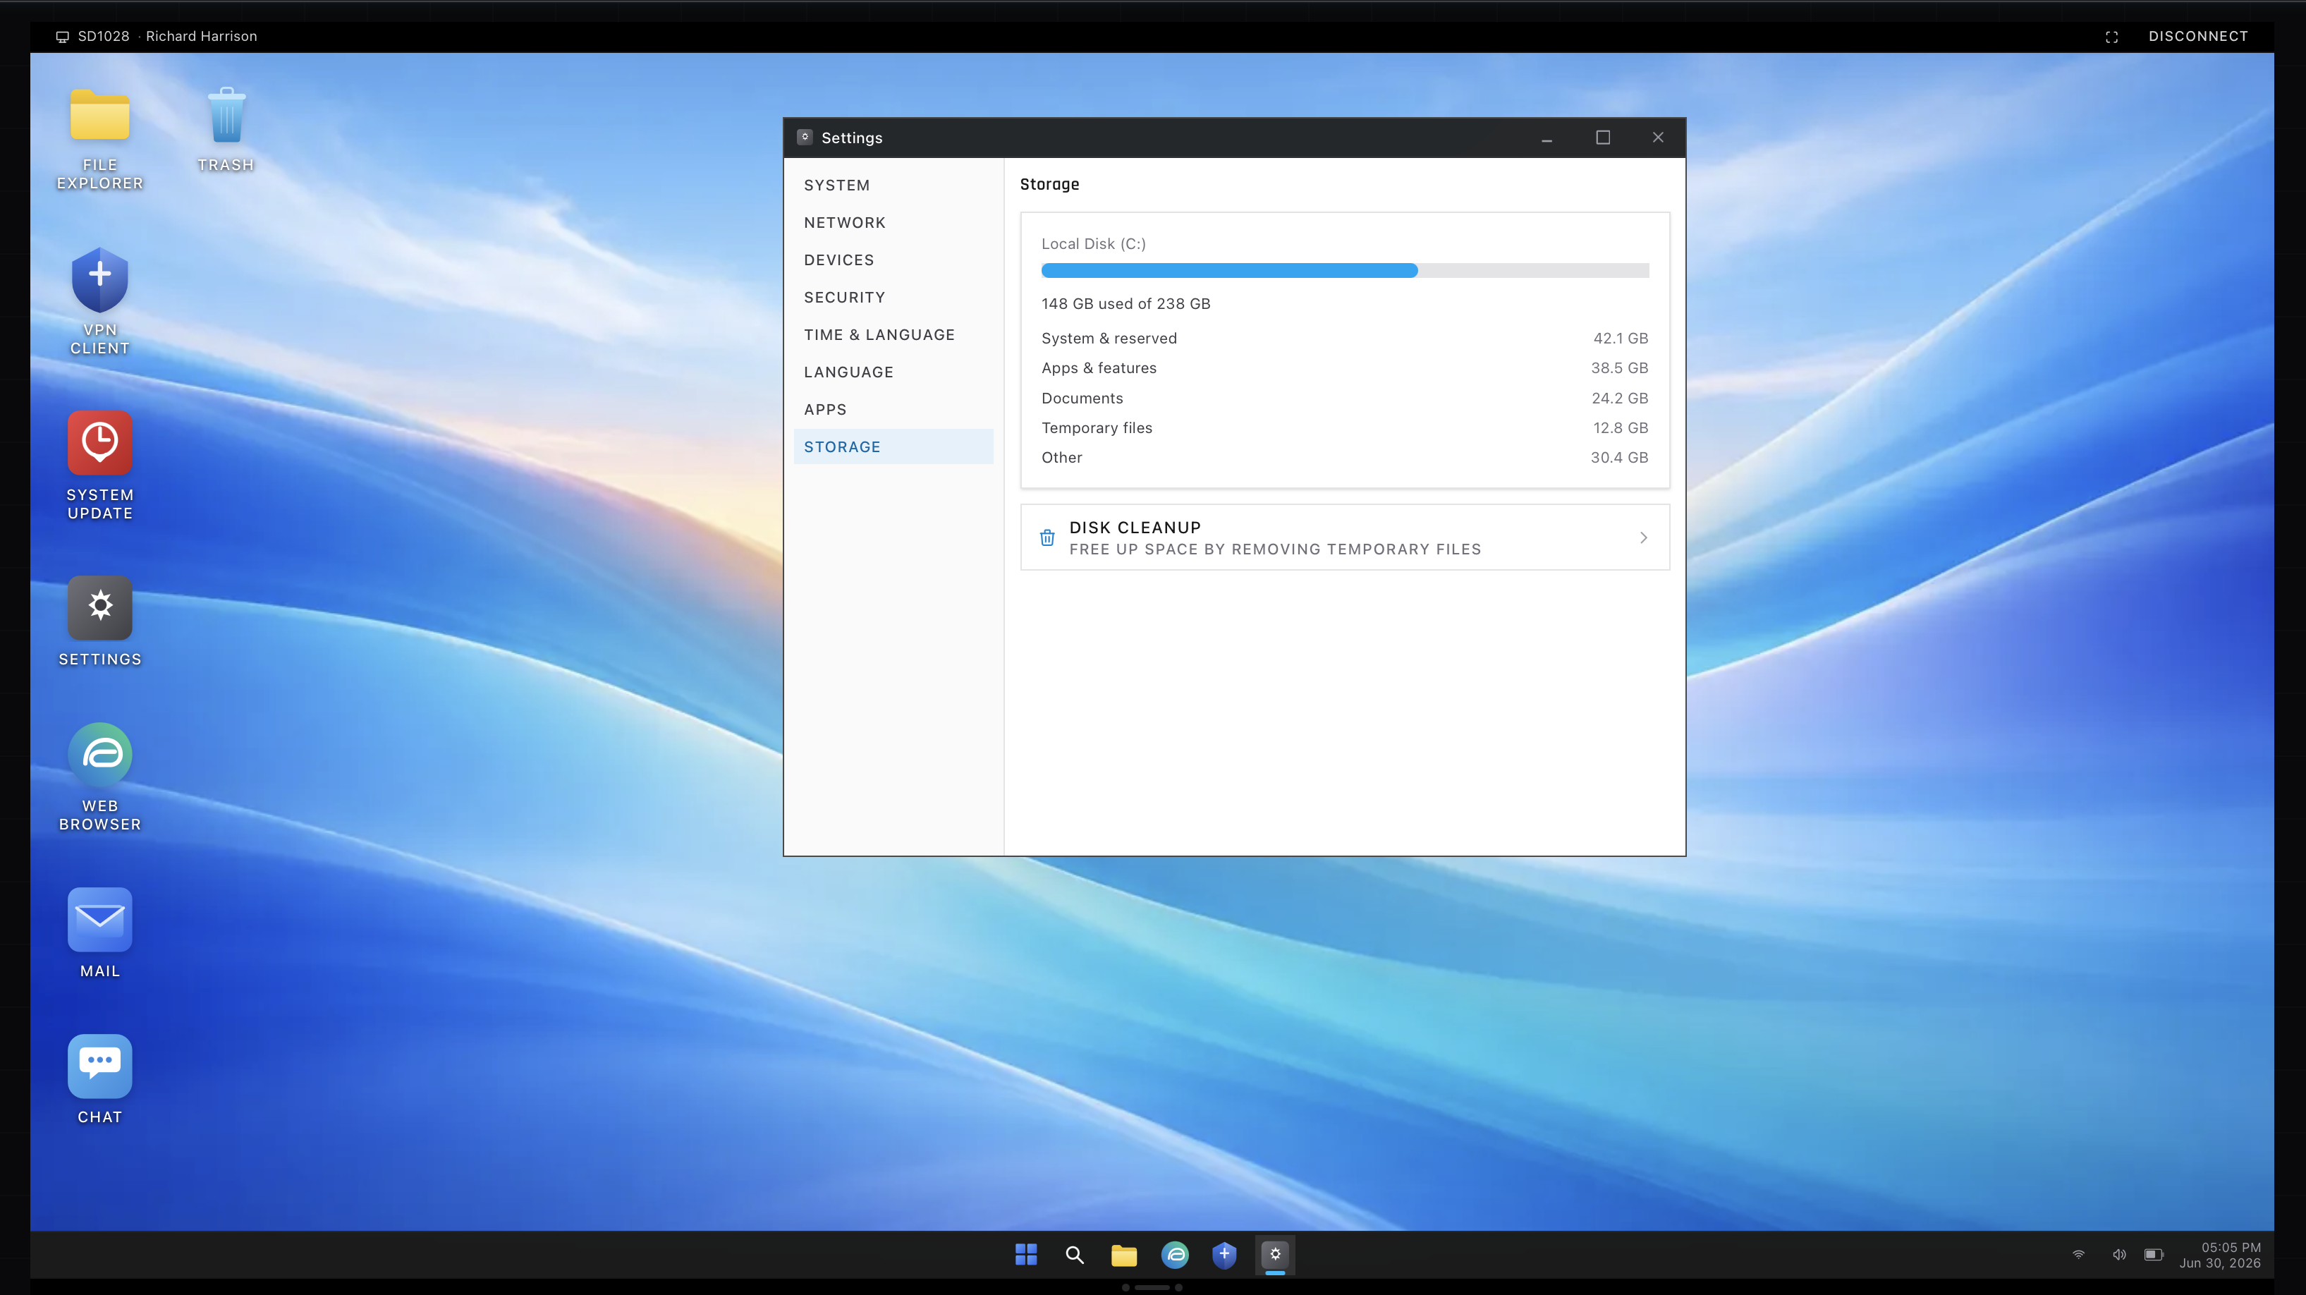The height and width of the screenshot is (1295, 2306).
Task: Open Security in the Settings sidebar
Action: tap(893, 298)
